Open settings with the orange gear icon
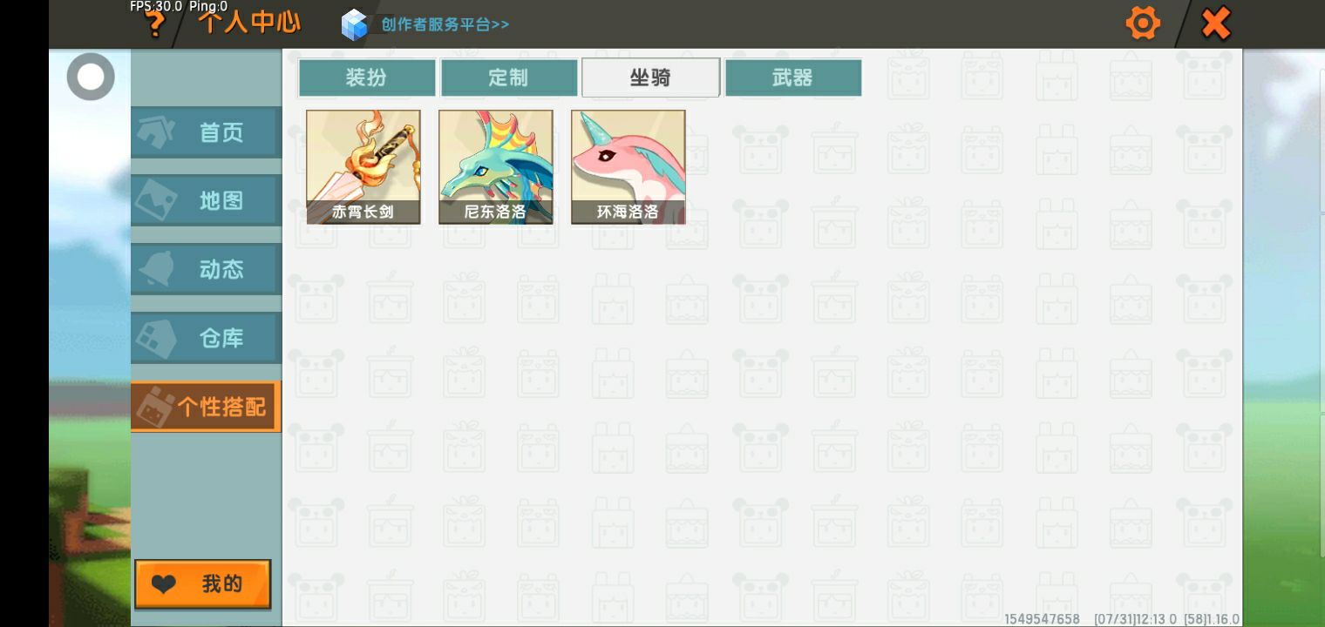1325x627 pixels. coord(1143,24)
